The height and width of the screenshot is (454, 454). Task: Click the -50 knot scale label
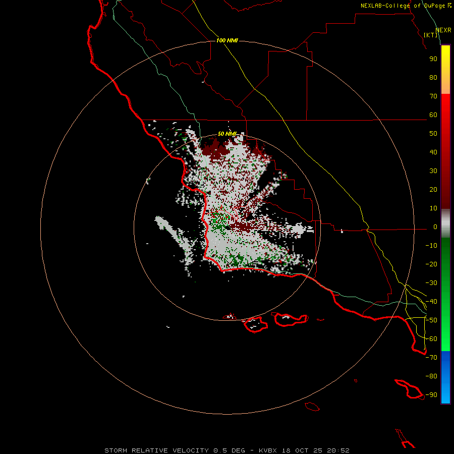(x=431, y=320)
